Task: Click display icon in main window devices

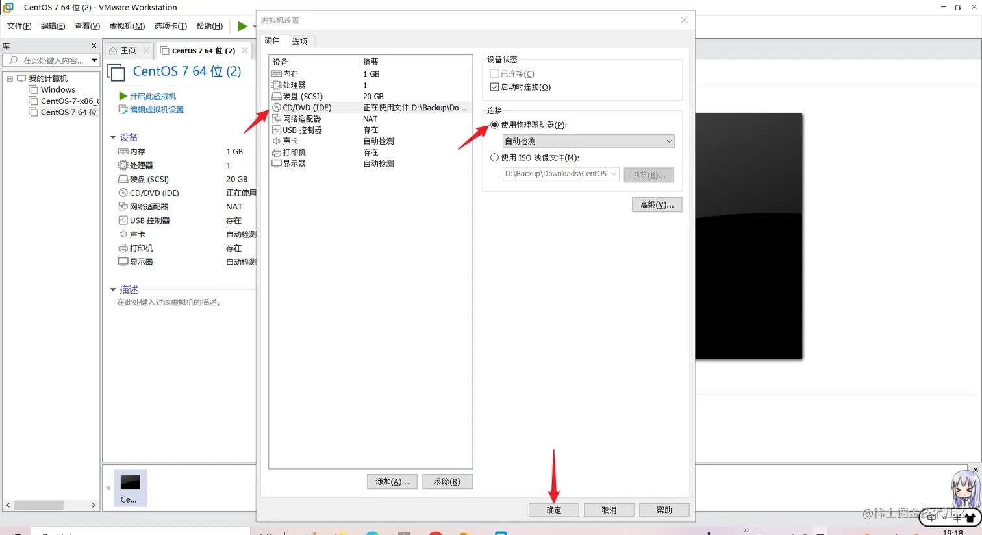Action: (x=123, y=262)
